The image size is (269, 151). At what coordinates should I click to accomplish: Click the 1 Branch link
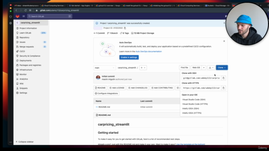(x=113, y=33)
